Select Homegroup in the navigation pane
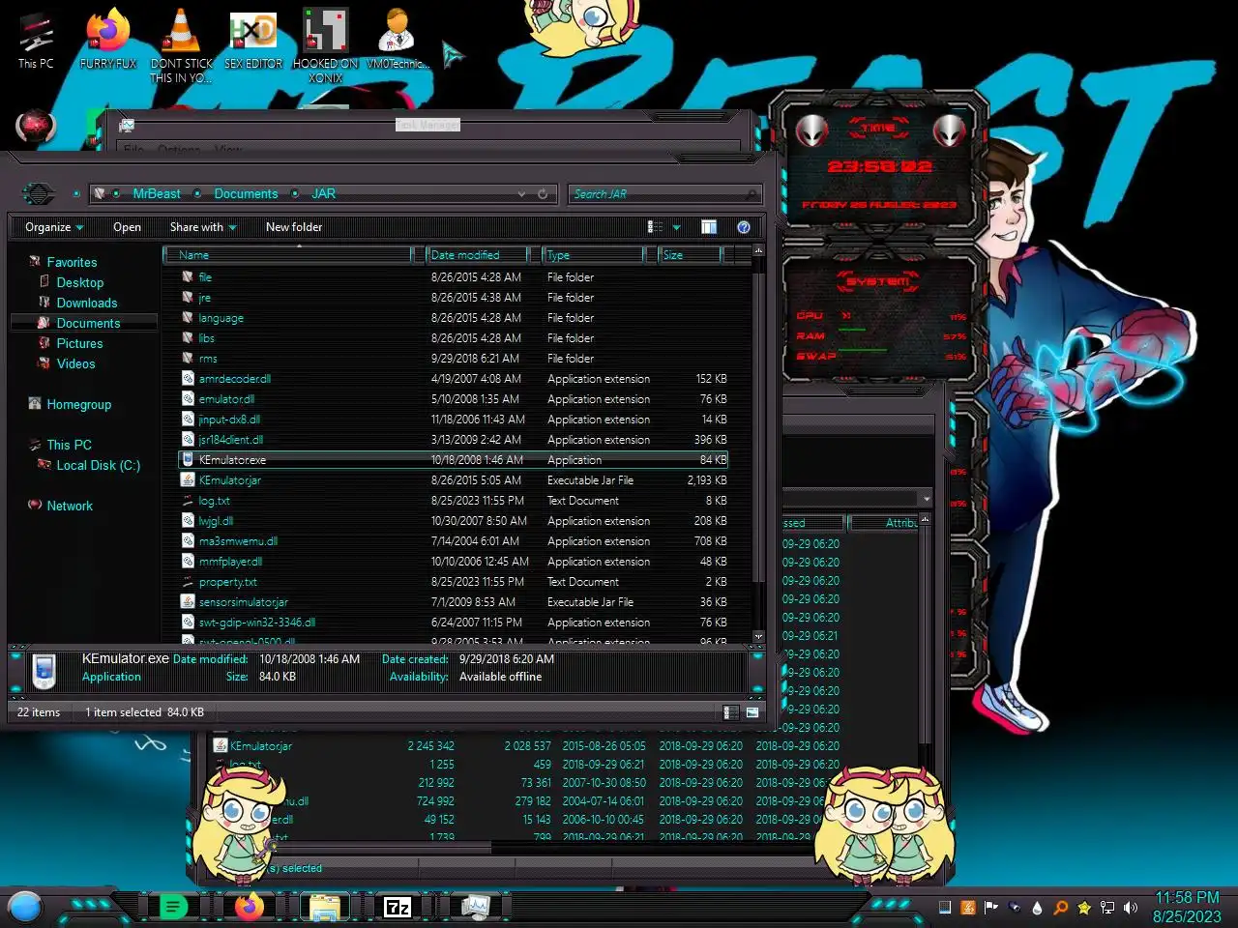Viewport: 1238px width, 928px height. (x=78, y=404)
